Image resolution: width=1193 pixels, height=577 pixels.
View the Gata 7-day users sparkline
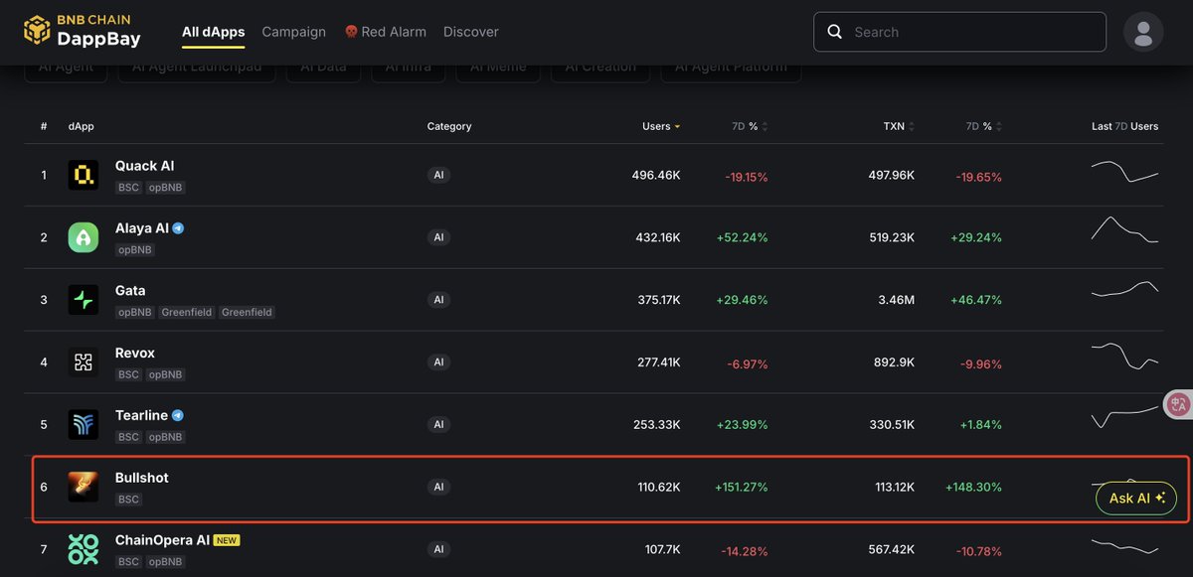[1124, 290]
